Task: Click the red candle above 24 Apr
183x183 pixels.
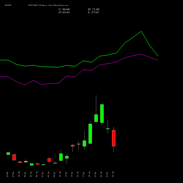Action: (114, 138)
